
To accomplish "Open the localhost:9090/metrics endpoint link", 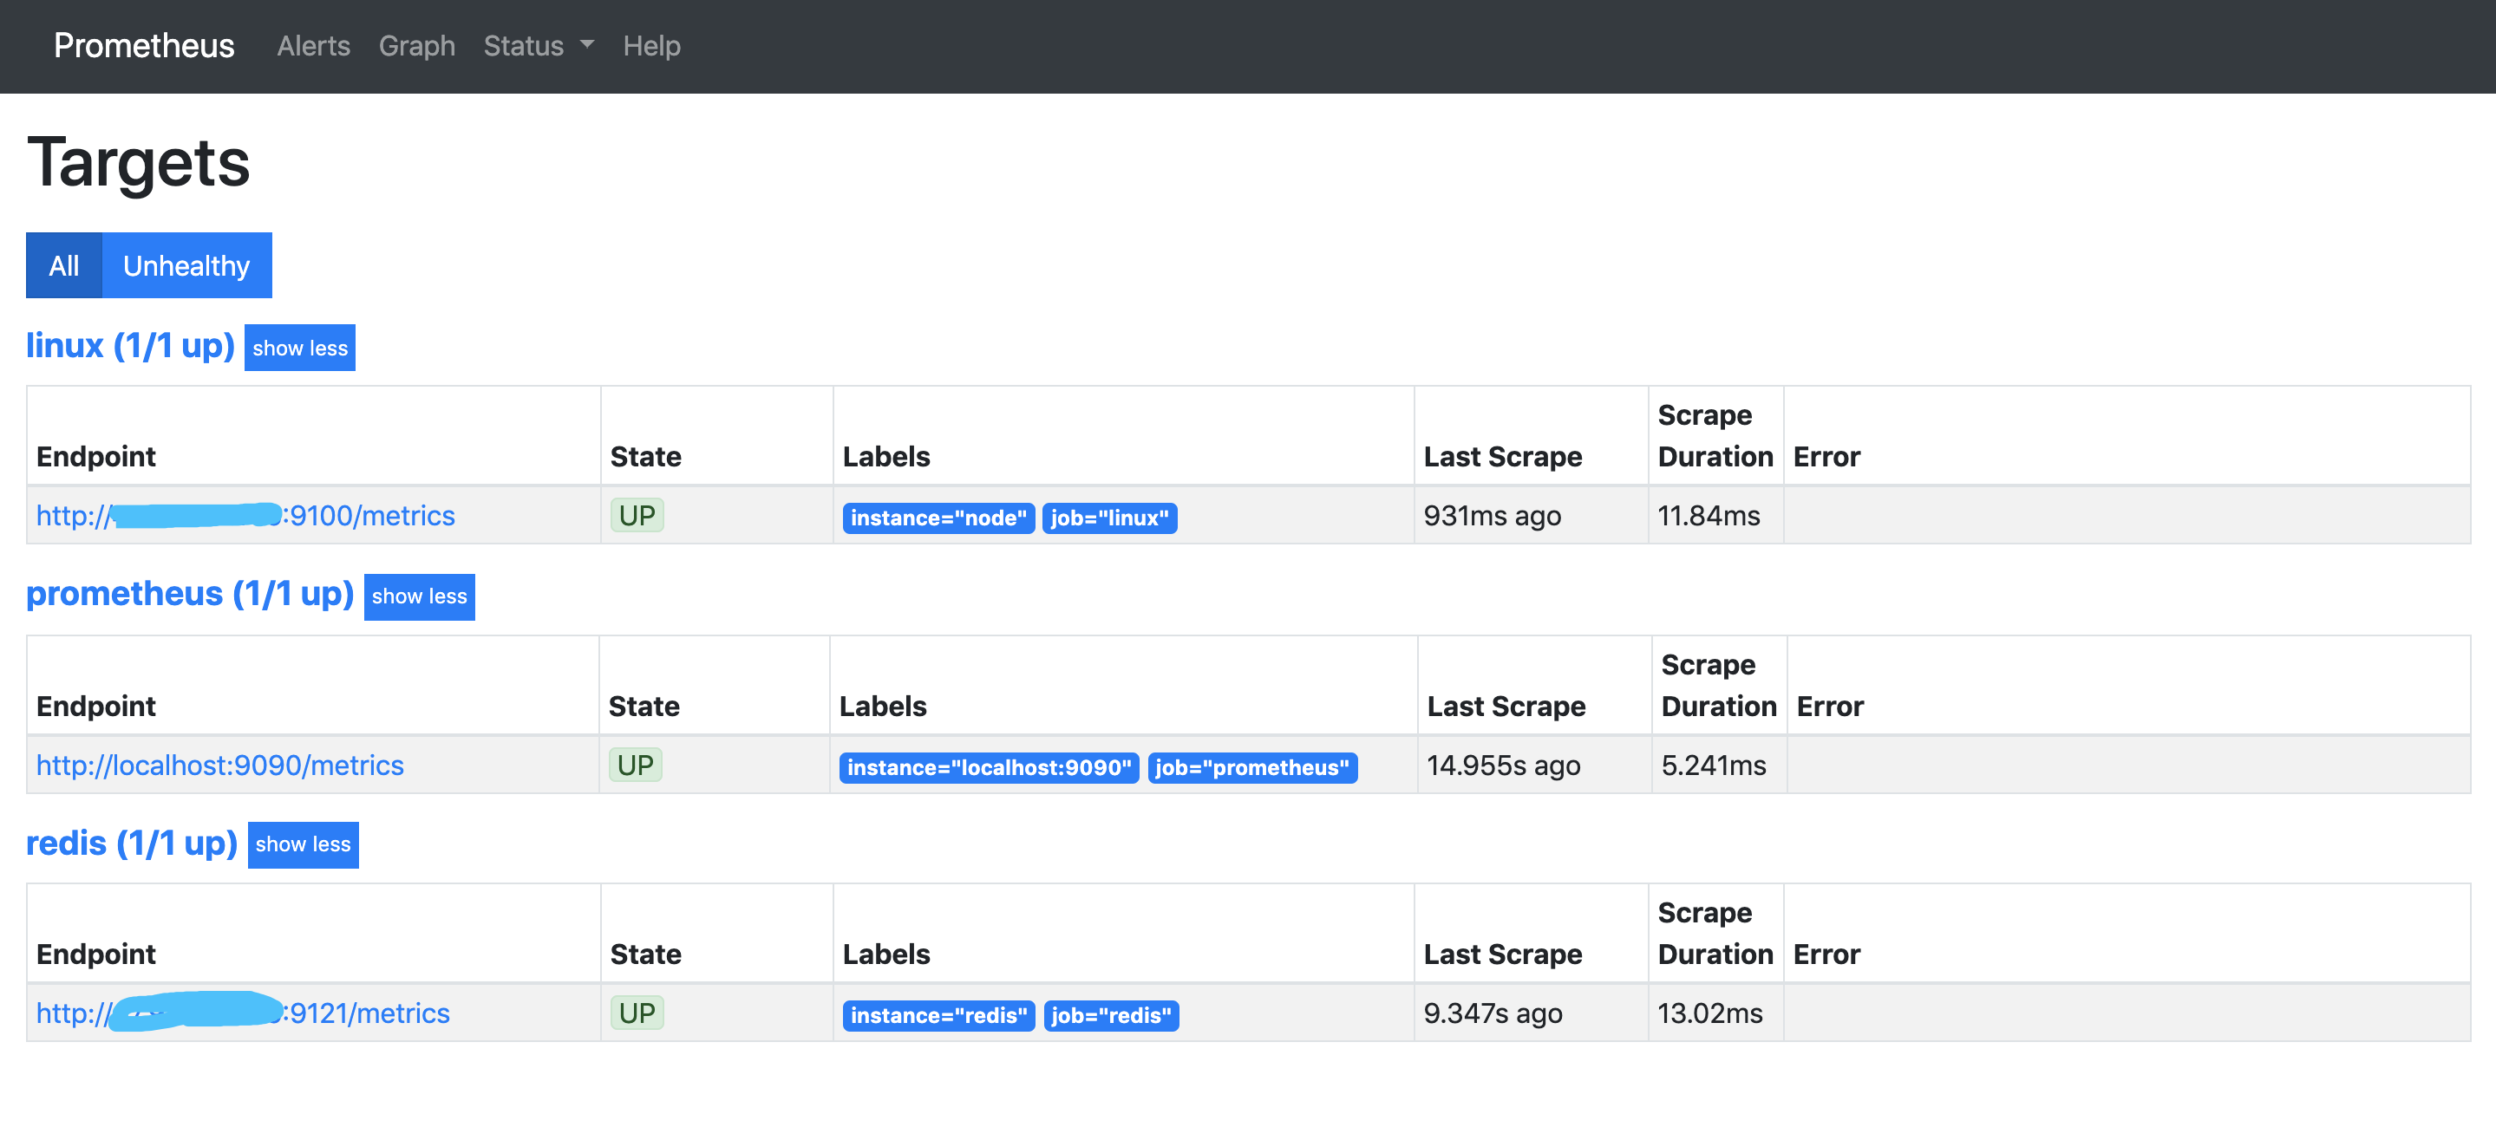I will click(220, 765).
